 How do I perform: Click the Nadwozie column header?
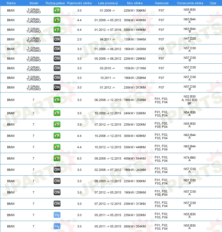pyautogui.click(x=162, y=3)
